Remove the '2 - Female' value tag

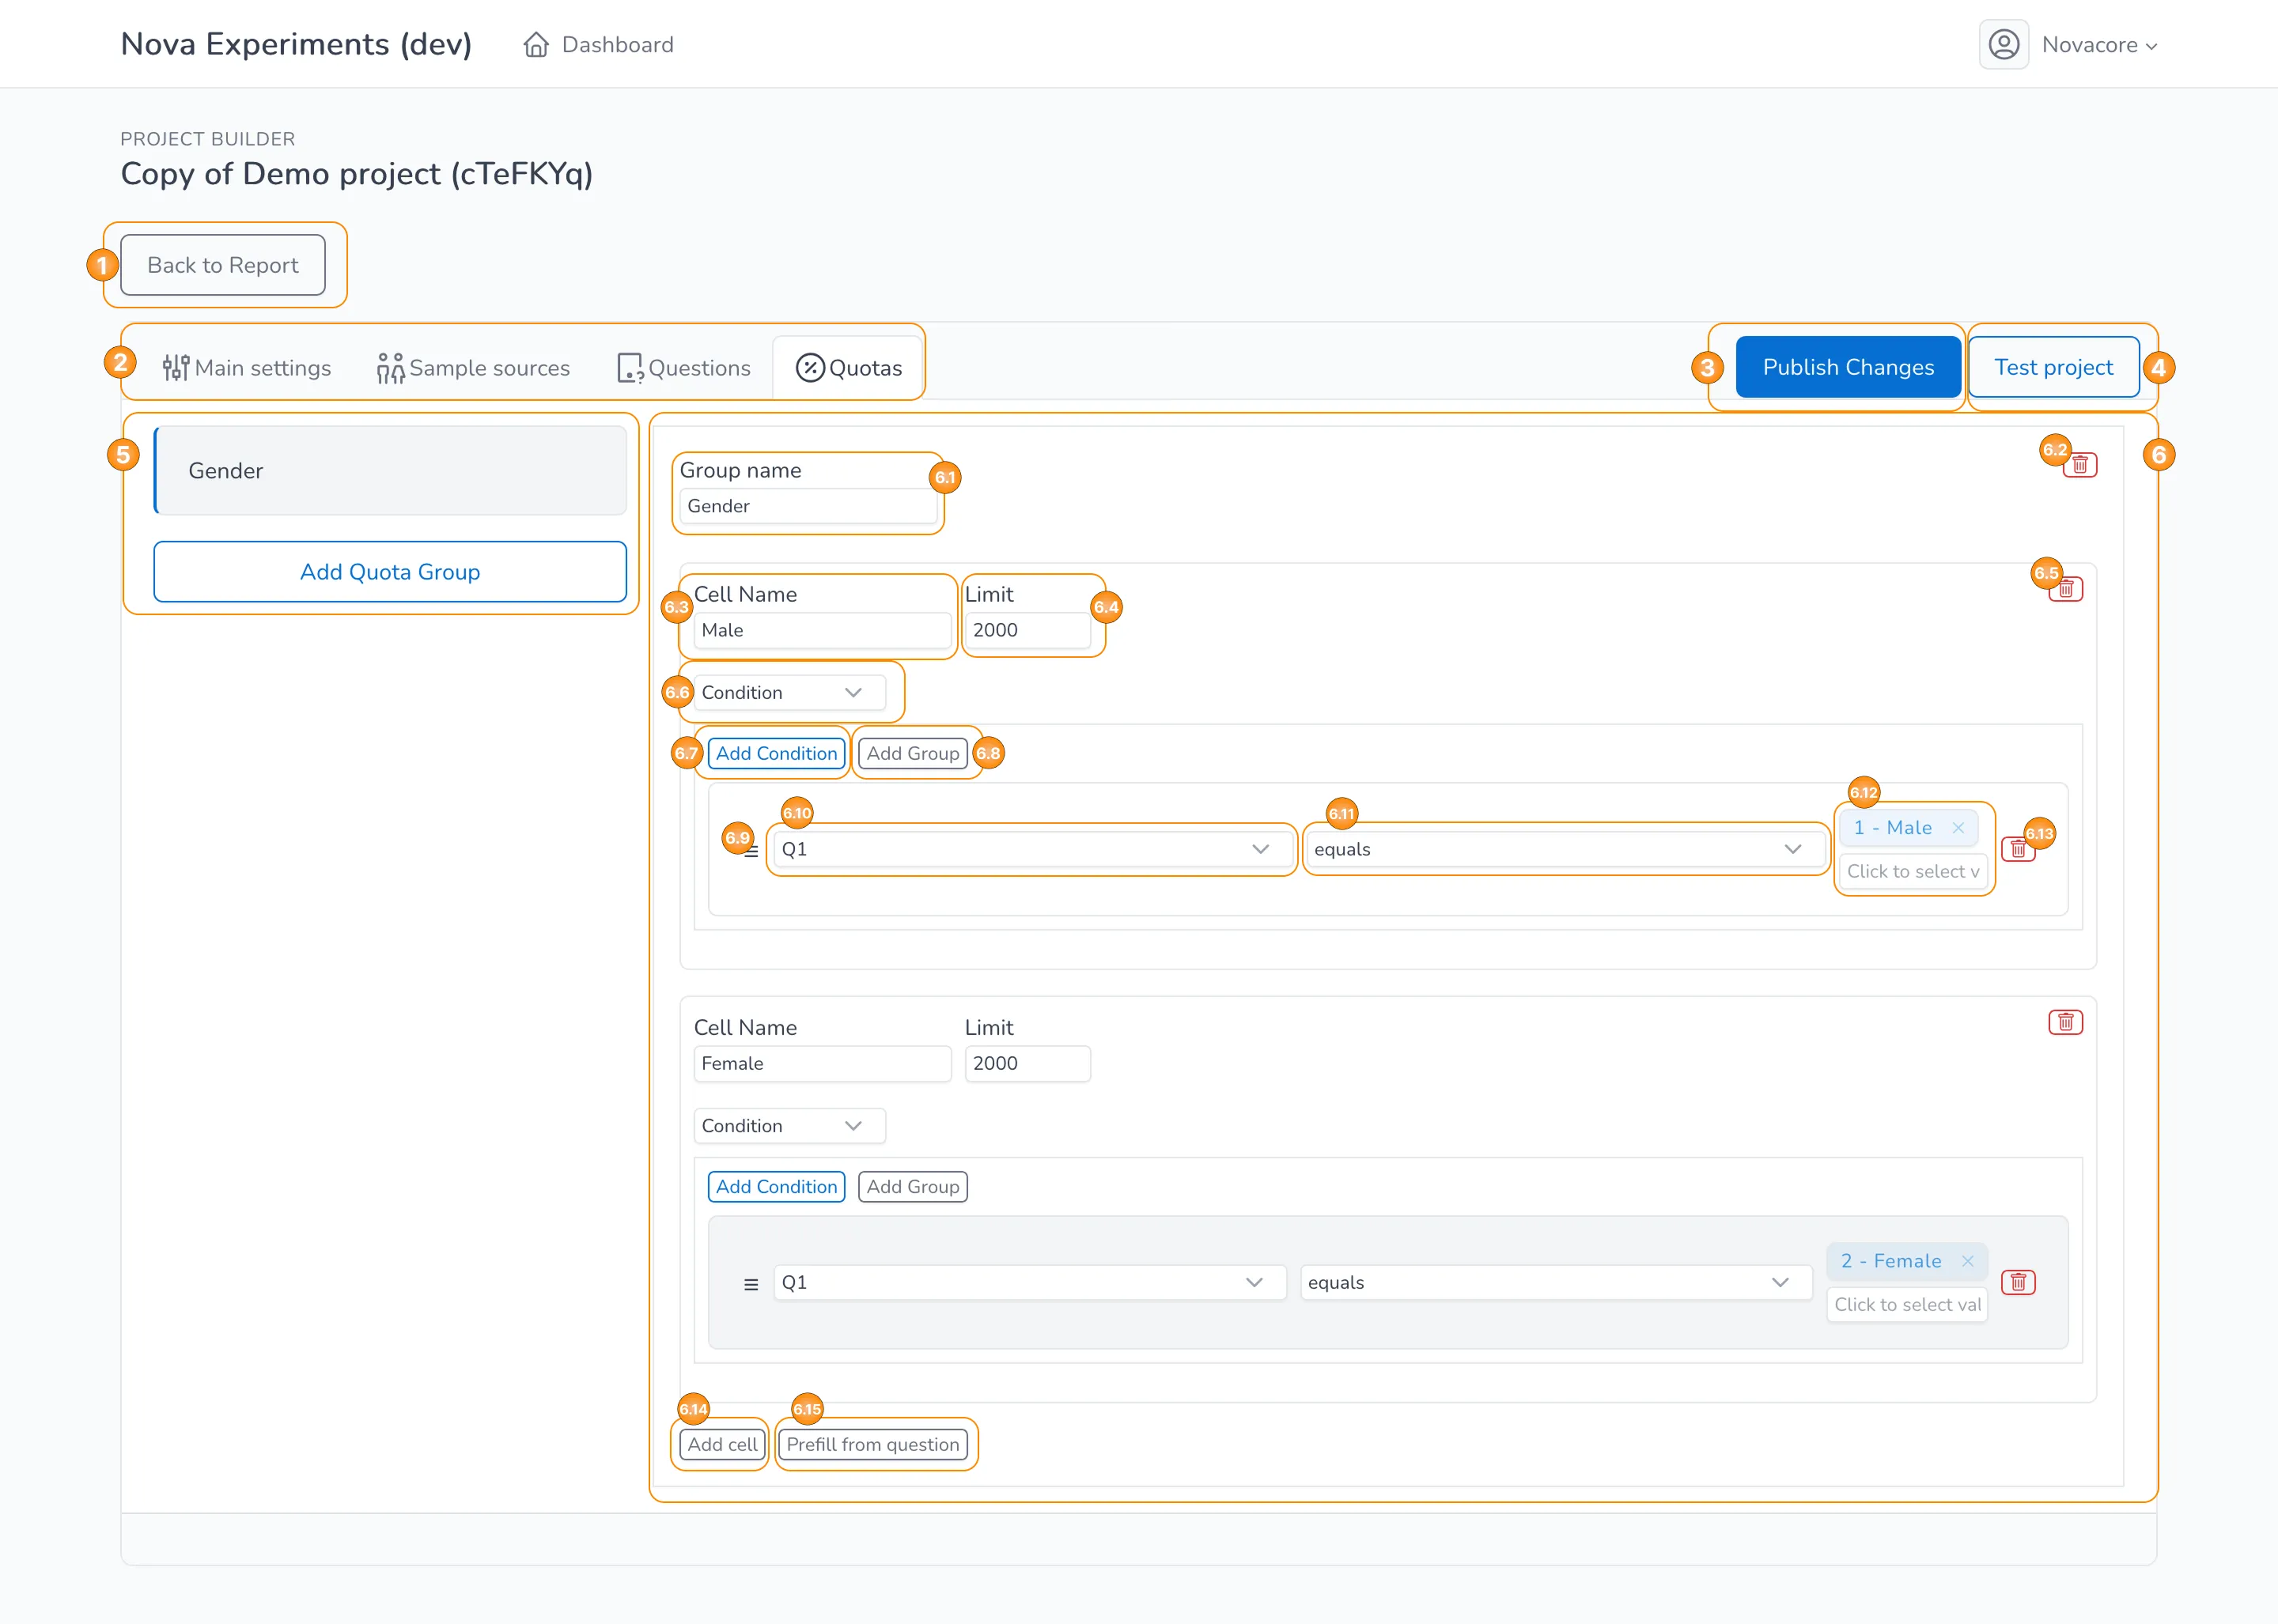point(1967,1261)
